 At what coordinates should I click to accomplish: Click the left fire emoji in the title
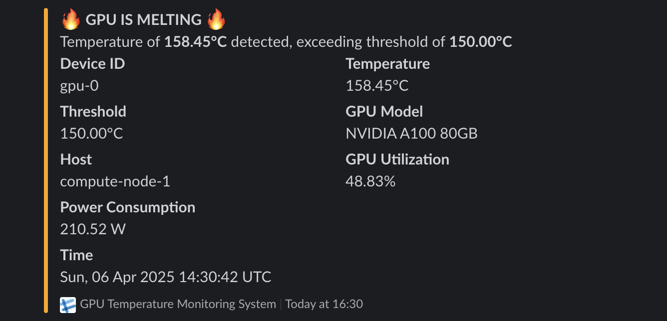[x=70, y=20]
